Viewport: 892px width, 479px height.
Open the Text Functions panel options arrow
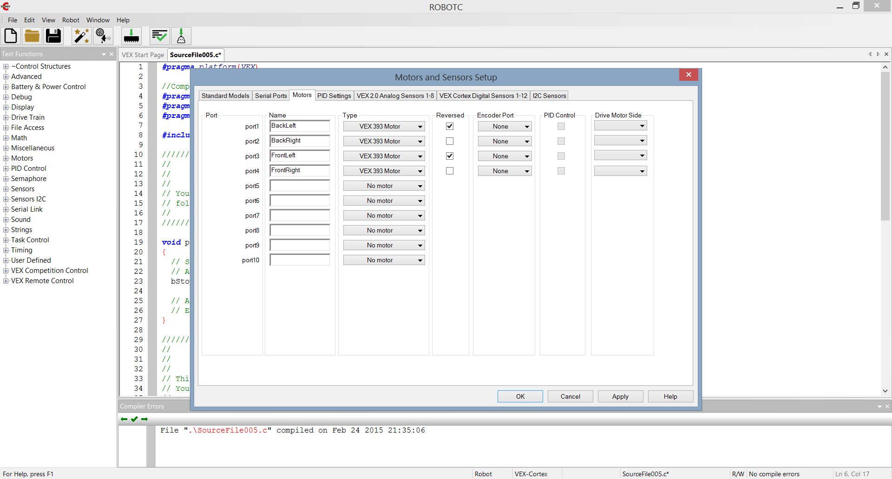tap(104, 54)
